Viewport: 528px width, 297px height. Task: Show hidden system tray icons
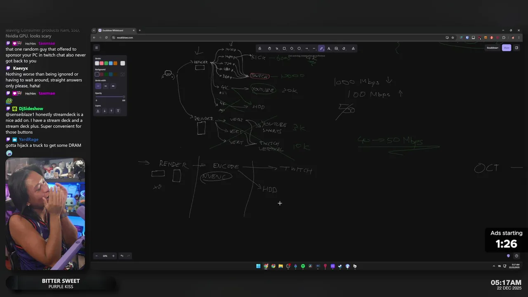click(494, 266)
